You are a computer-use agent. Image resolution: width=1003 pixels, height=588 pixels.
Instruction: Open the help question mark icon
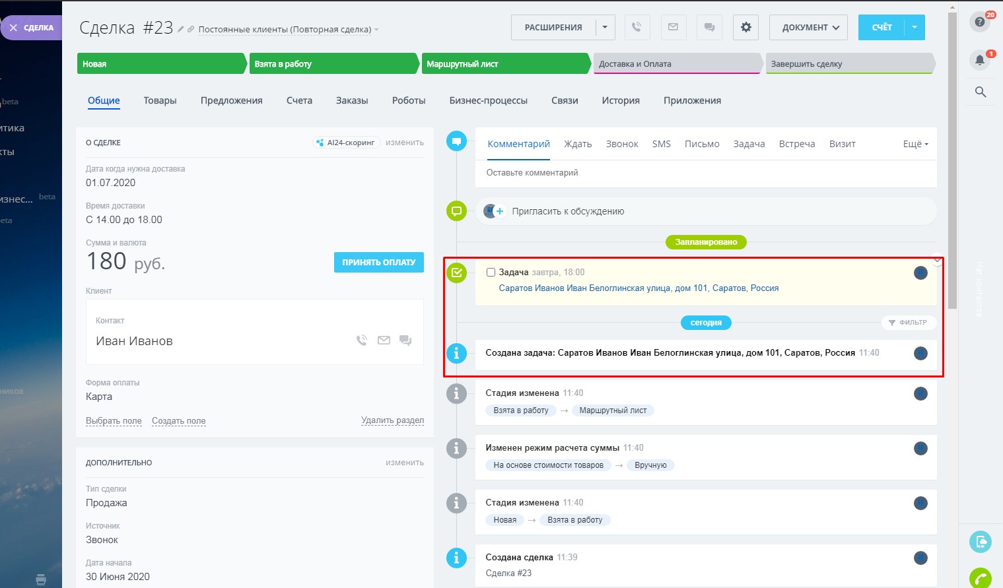click(980, 22)
